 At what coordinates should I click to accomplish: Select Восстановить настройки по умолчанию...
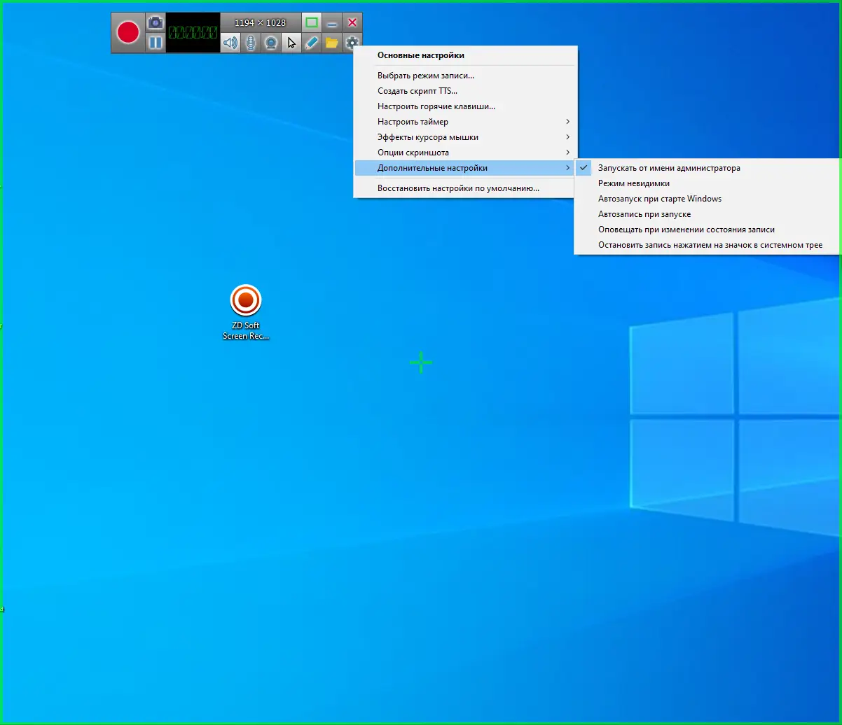(466, 188)
